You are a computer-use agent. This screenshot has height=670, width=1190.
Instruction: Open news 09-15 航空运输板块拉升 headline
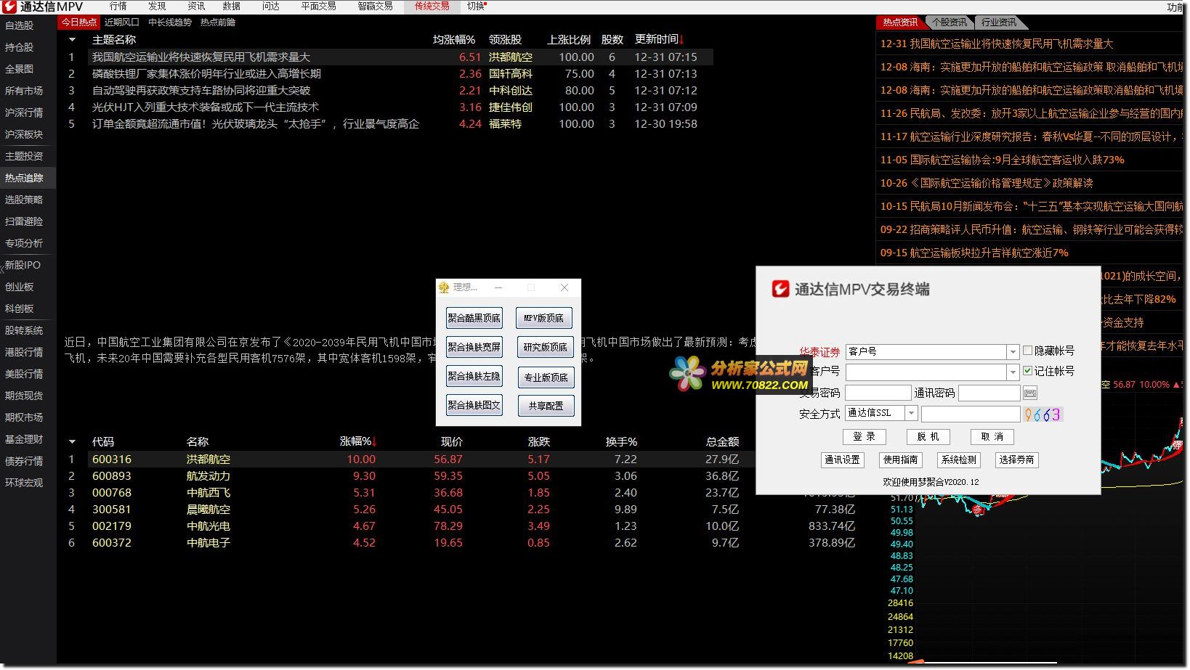point(974,253)
